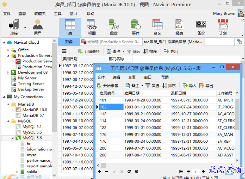Click the stop icon in the bottom bar
The image size is (245, 179).
coord(137,172)
